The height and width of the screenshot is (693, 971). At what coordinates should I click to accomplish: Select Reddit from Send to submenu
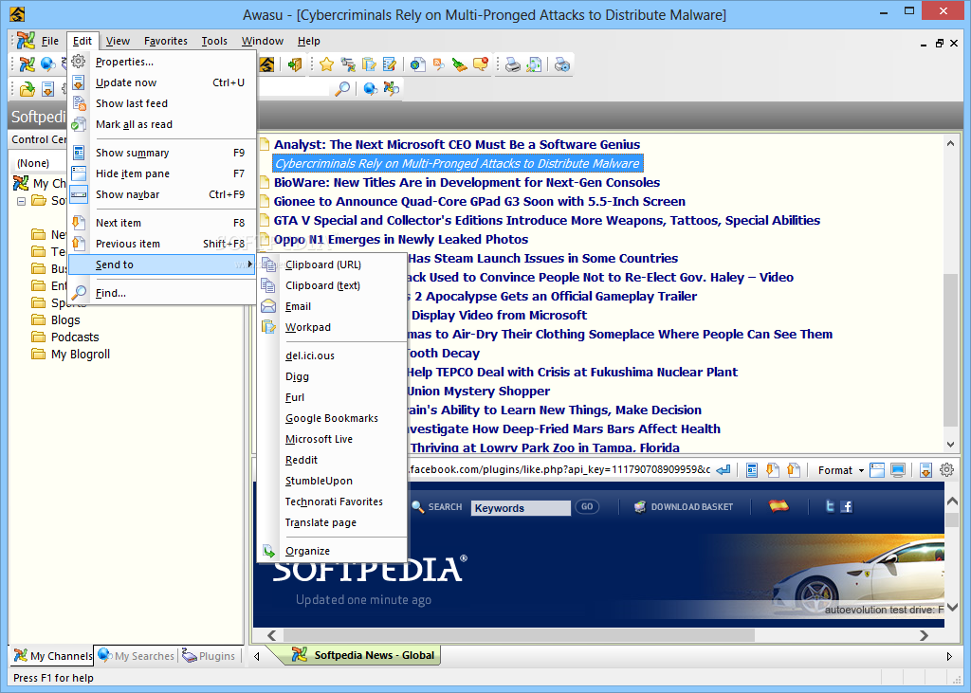(332, 460)
